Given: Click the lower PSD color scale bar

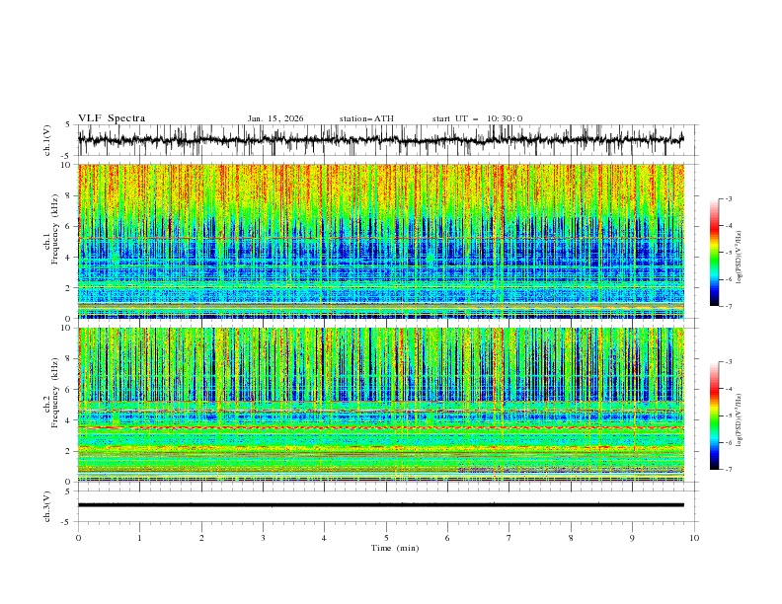Looking at the screenshot, I should (x=715, y=415).
